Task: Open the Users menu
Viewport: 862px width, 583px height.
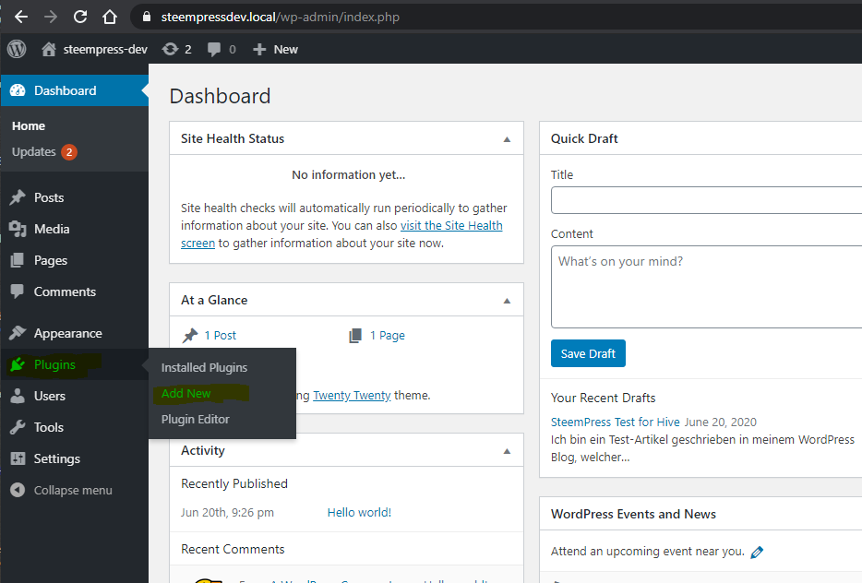Action: click(x=50, y=396)
